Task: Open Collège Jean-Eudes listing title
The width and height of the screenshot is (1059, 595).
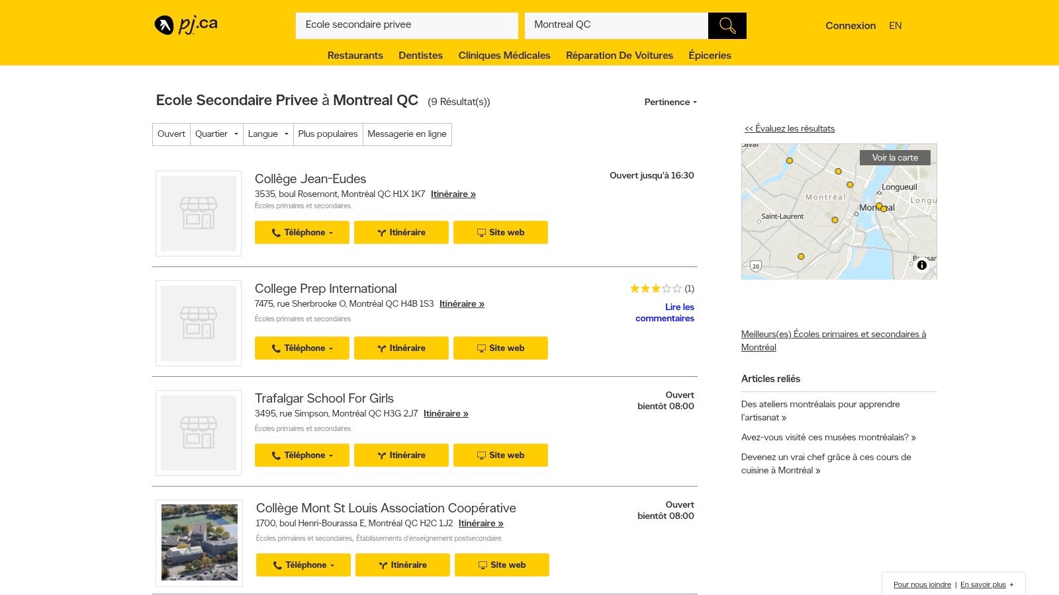Action: point(310,178)
